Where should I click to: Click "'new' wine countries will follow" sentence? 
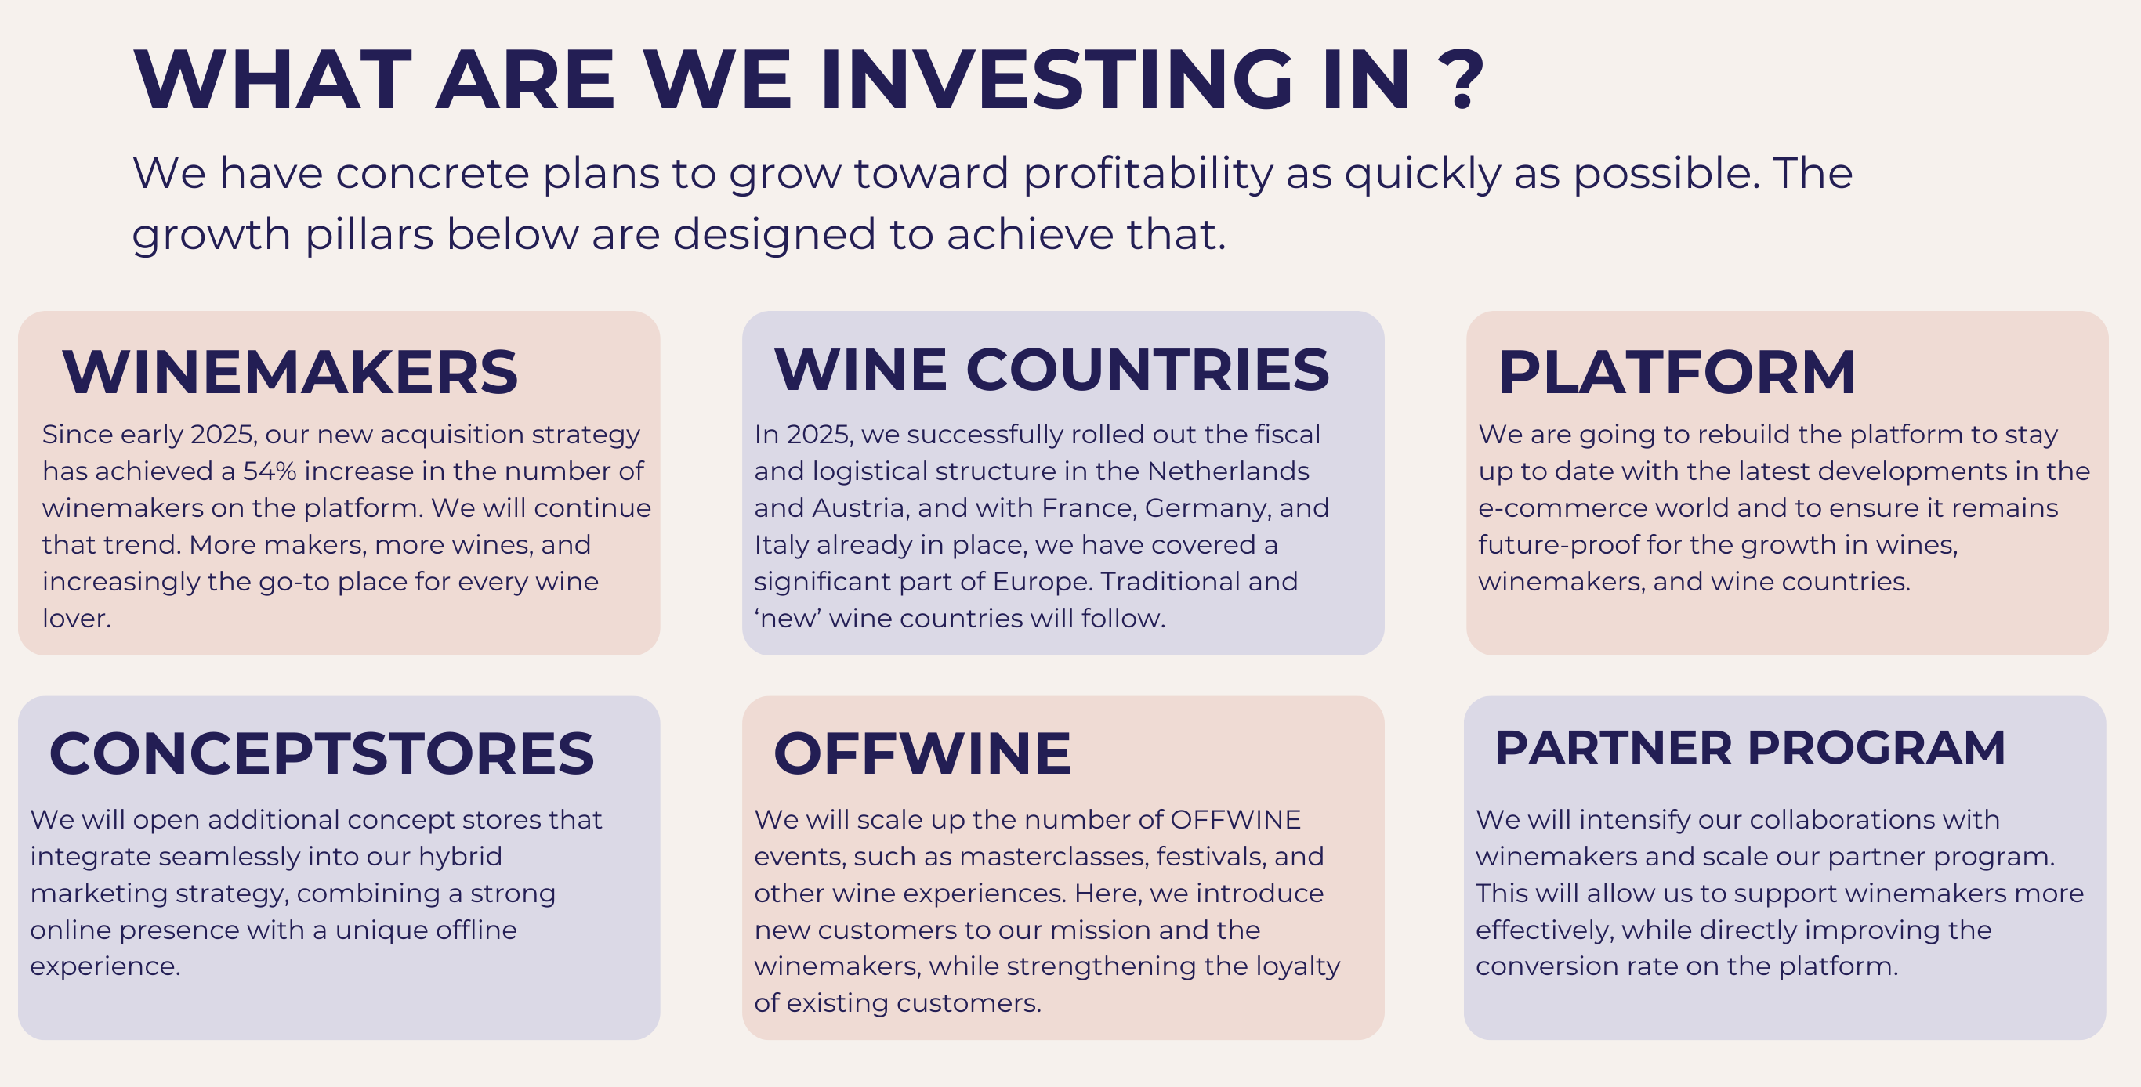point(960,619)
